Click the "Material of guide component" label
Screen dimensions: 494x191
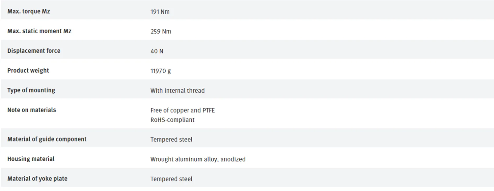[47, 139]
